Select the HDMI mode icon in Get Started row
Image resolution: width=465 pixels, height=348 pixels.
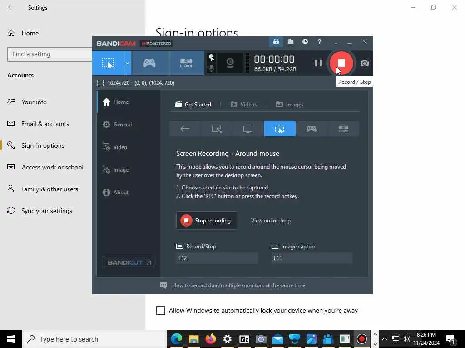pos(343,129)
